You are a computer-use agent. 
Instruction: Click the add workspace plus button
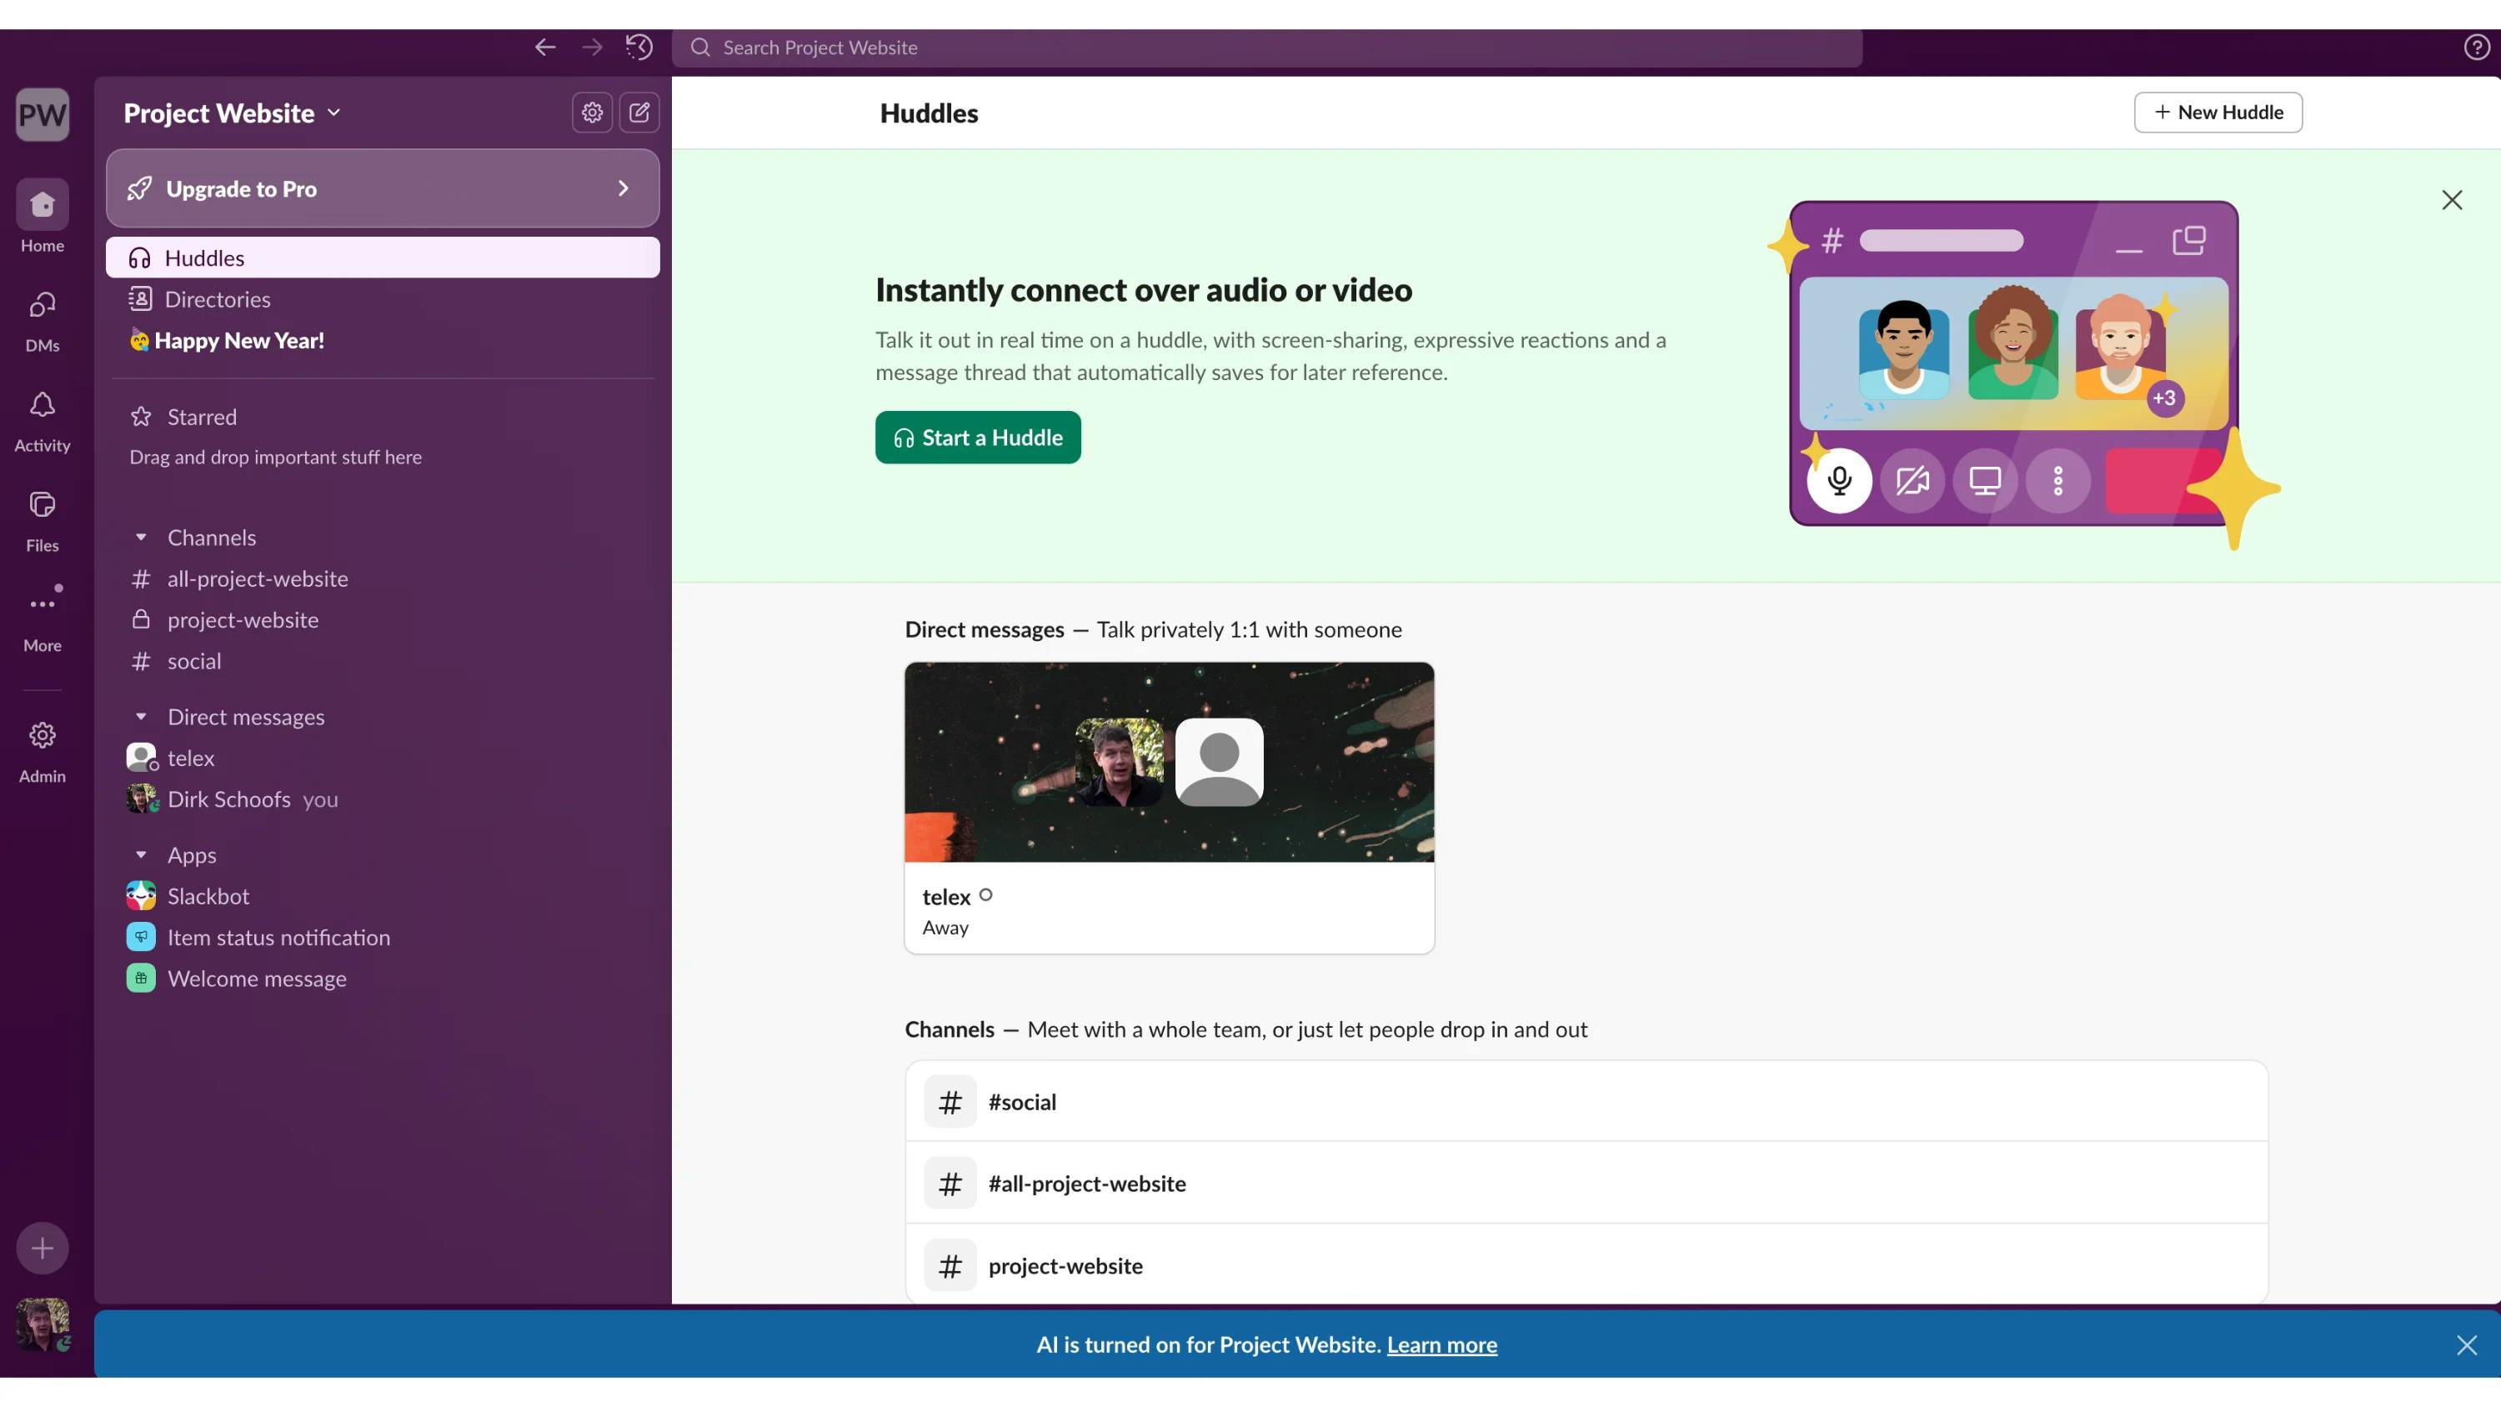42,1248
